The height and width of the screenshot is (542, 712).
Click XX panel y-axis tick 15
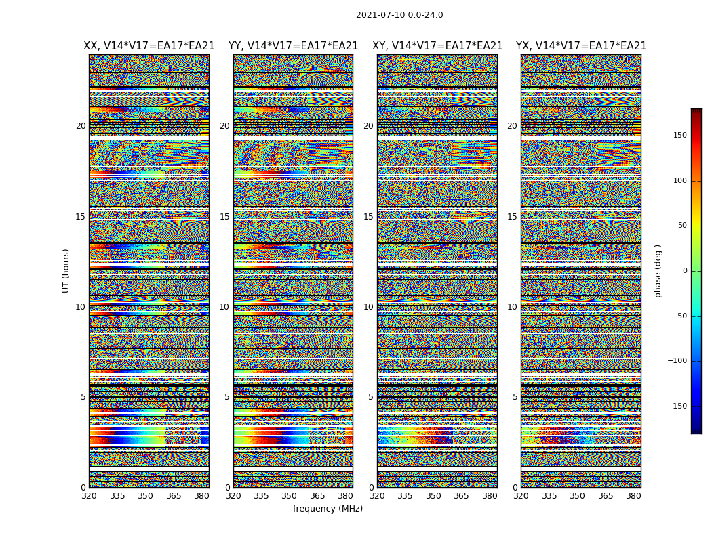(x=81, y=217)
